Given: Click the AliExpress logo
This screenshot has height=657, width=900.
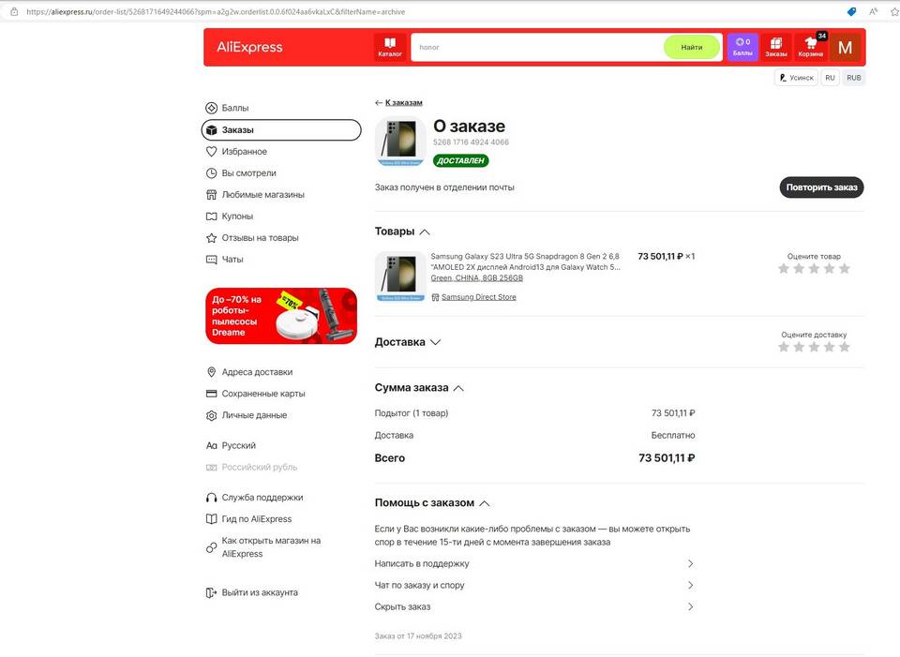Looking at the screenshot, I should coord(249,47).
